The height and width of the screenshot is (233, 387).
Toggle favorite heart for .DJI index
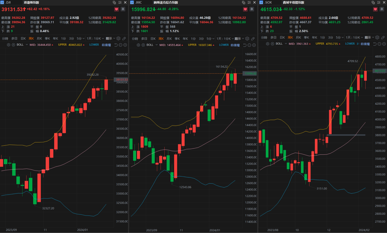click(x=116, y=9)
